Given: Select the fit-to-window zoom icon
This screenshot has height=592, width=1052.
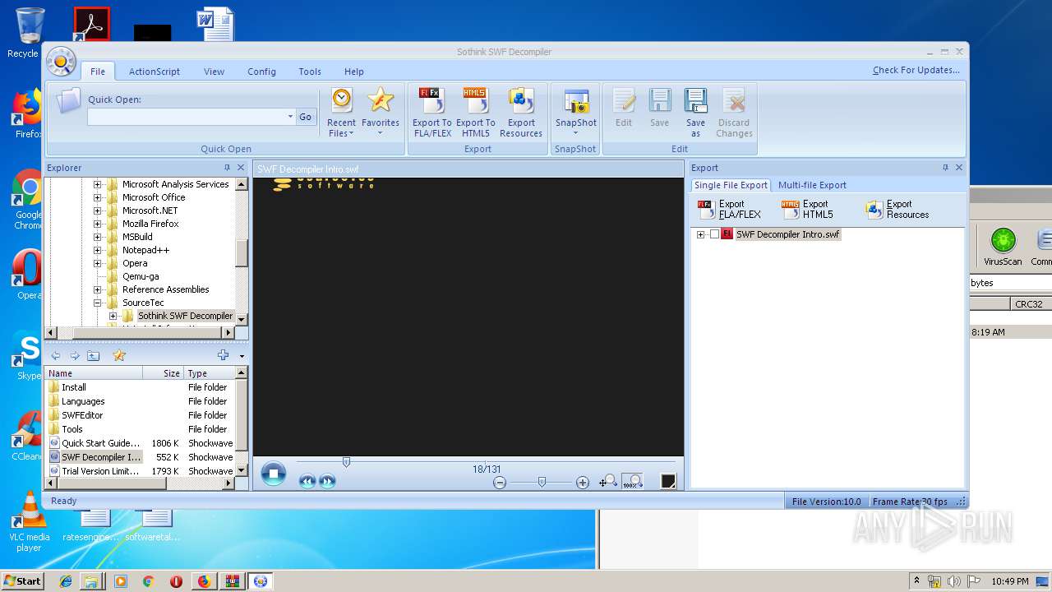Looking at the screenshot, I should pyautogui.click(x=607, y=482).
